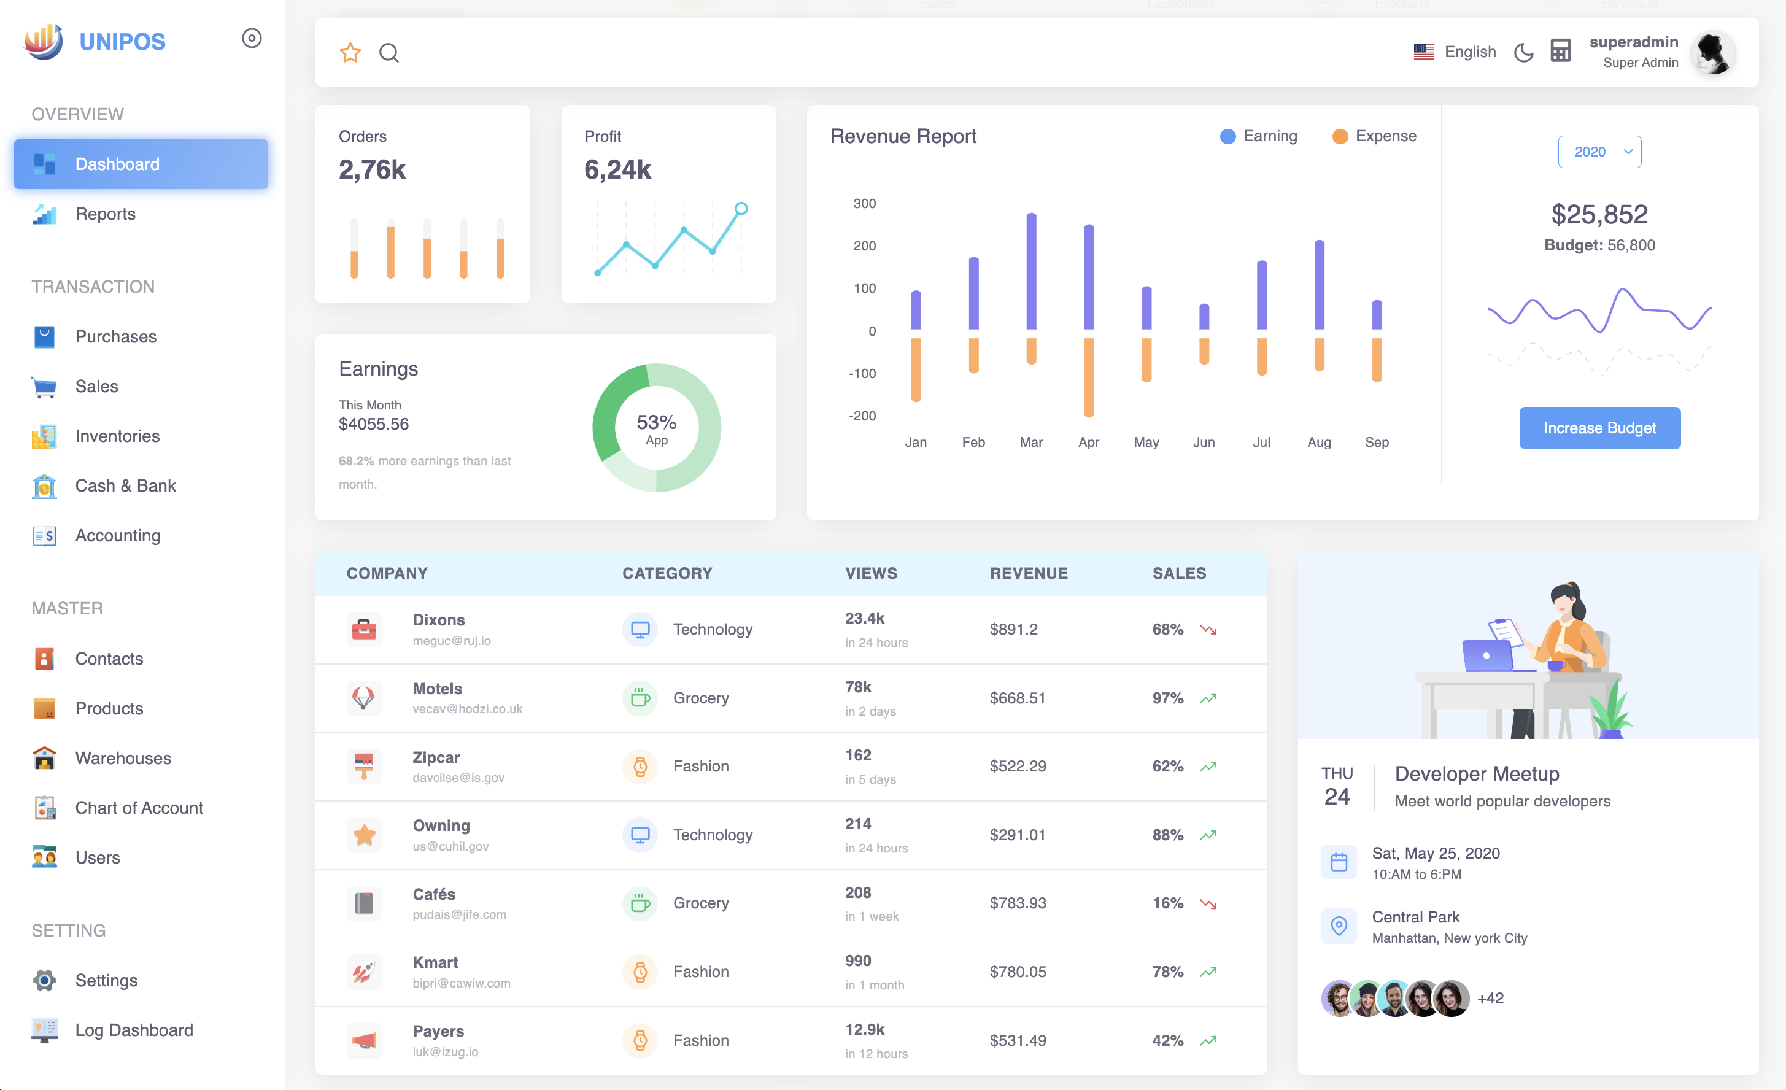Click Grocery cup icon in Motels row
1786x1090 pixels.
point(640,698)
